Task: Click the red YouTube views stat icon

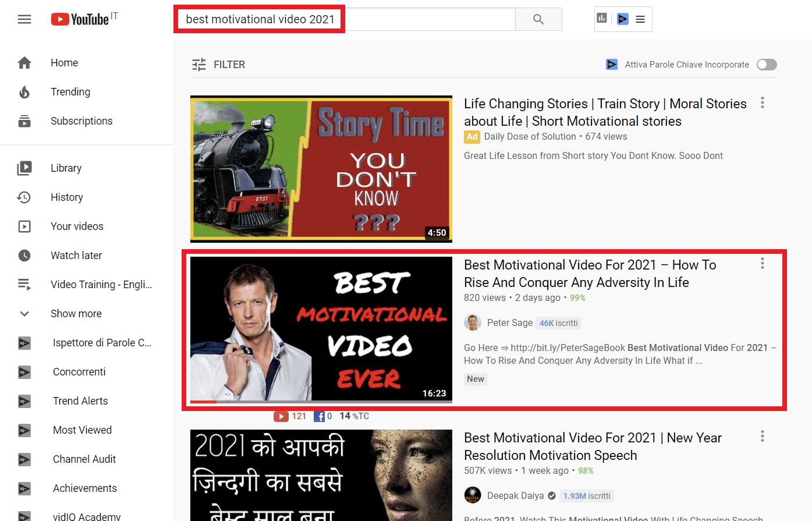Action: tap(281, 416)
